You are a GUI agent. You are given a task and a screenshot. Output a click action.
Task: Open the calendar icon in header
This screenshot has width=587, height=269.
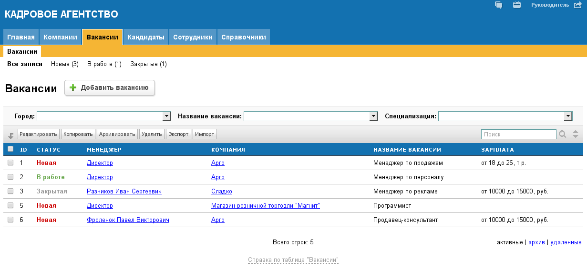pos(516,5)
